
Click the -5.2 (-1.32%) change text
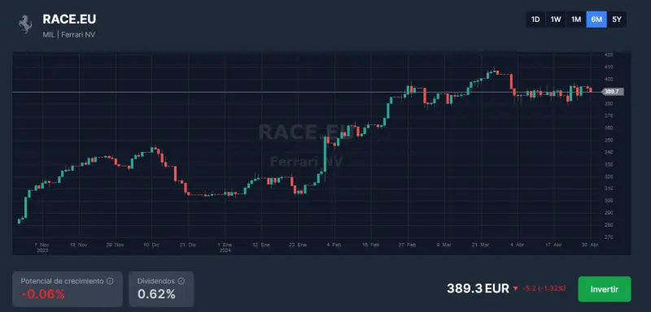pyautogui.click(x=544, y=288)
